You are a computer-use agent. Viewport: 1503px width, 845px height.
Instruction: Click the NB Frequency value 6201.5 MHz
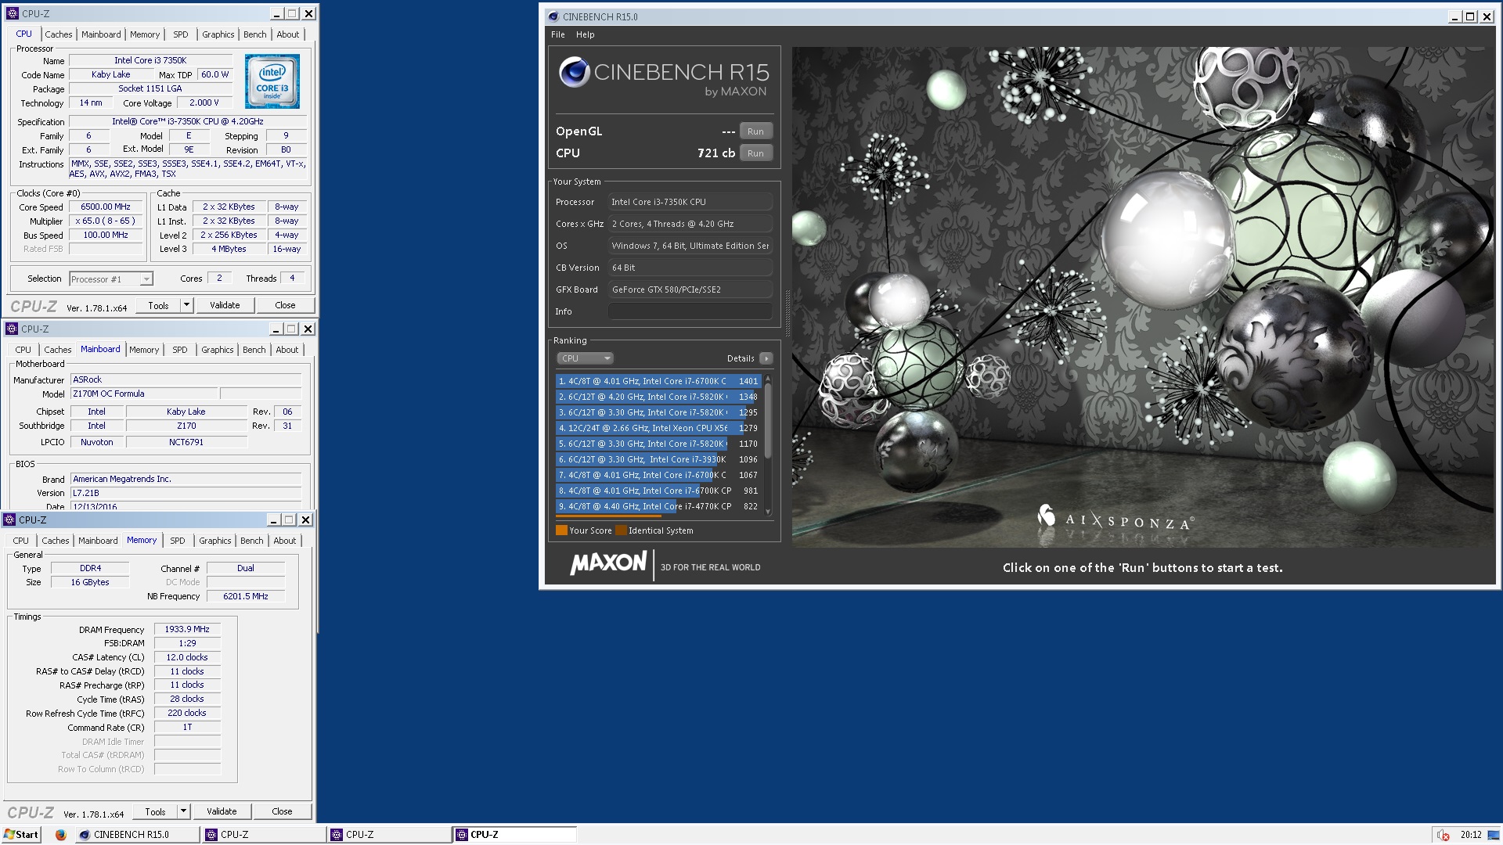pyautogui.click(x=246, y=596)
